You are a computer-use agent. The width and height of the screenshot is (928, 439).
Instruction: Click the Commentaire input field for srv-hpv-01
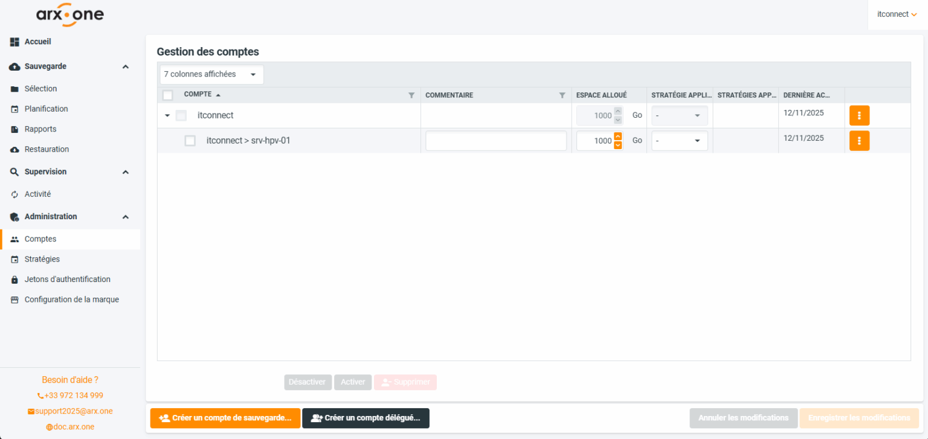point(495,140)
